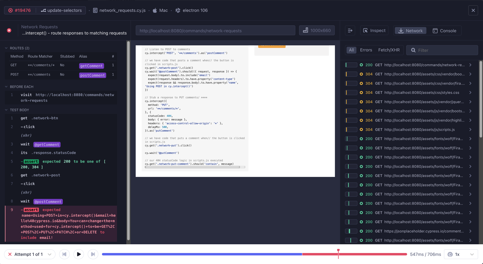Screen dimensions: 483x264
Task: Skip to previous step in replay
Action: tap(64, 254)
